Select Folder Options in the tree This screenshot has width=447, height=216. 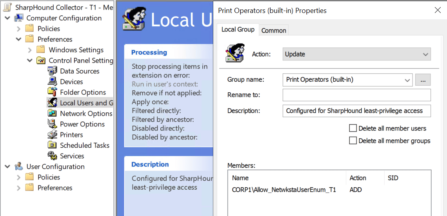tap(83, 92)
